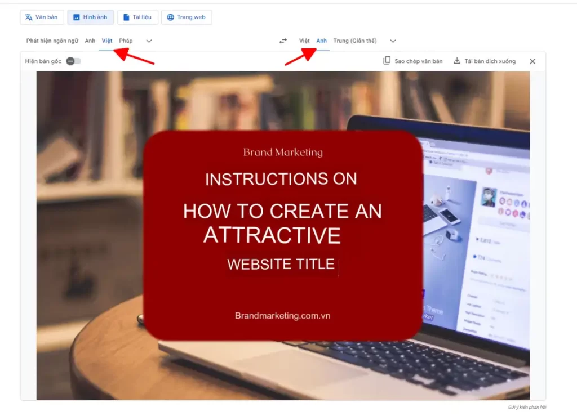Set source language to Anh

(x=90, y=41)
